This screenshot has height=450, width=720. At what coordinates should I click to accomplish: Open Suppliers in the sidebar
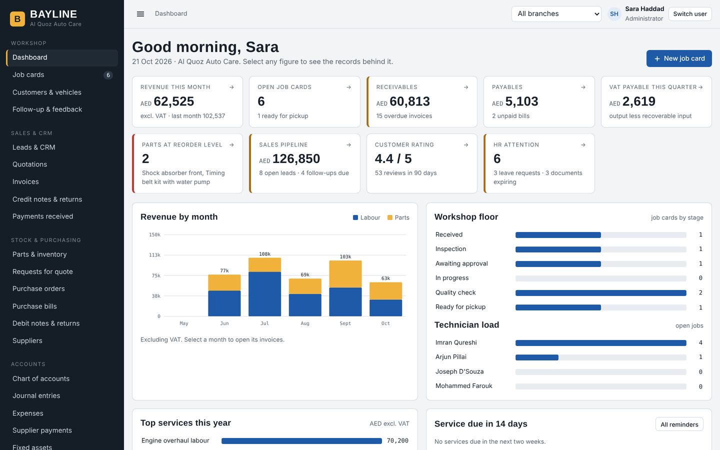click(x=62, y=341)
